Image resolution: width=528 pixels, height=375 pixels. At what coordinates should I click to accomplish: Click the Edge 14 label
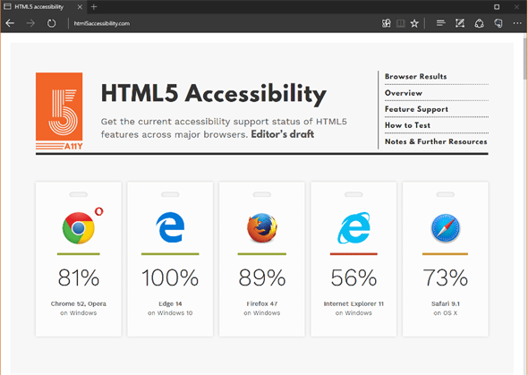point(170,303)
